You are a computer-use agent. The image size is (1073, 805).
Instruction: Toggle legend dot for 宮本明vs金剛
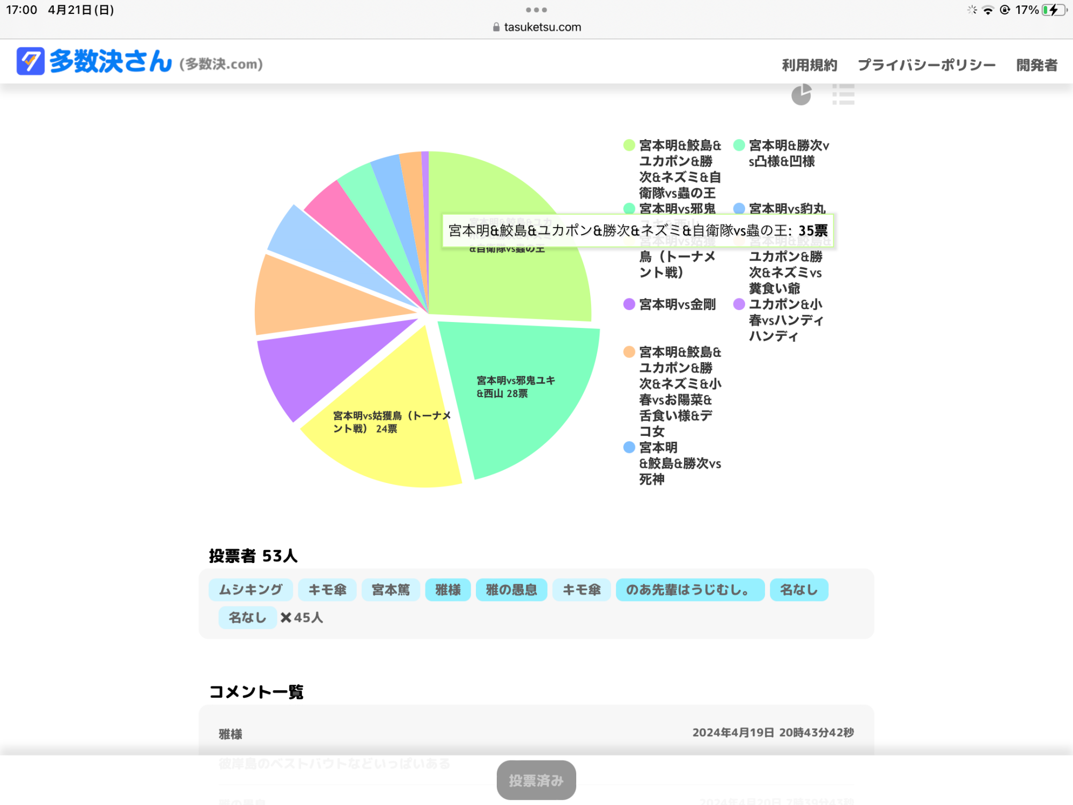coord(629,304)
